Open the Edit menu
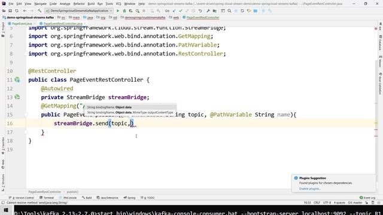This screenshot has height=215, width=383. coord(19,4)
